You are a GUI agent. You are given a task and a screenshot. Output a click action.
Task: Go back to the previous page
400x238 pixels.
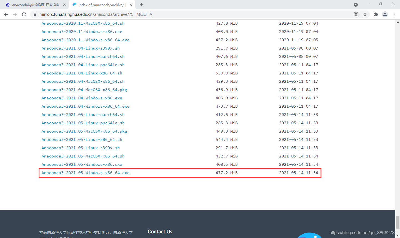click(x=6, y=14)
